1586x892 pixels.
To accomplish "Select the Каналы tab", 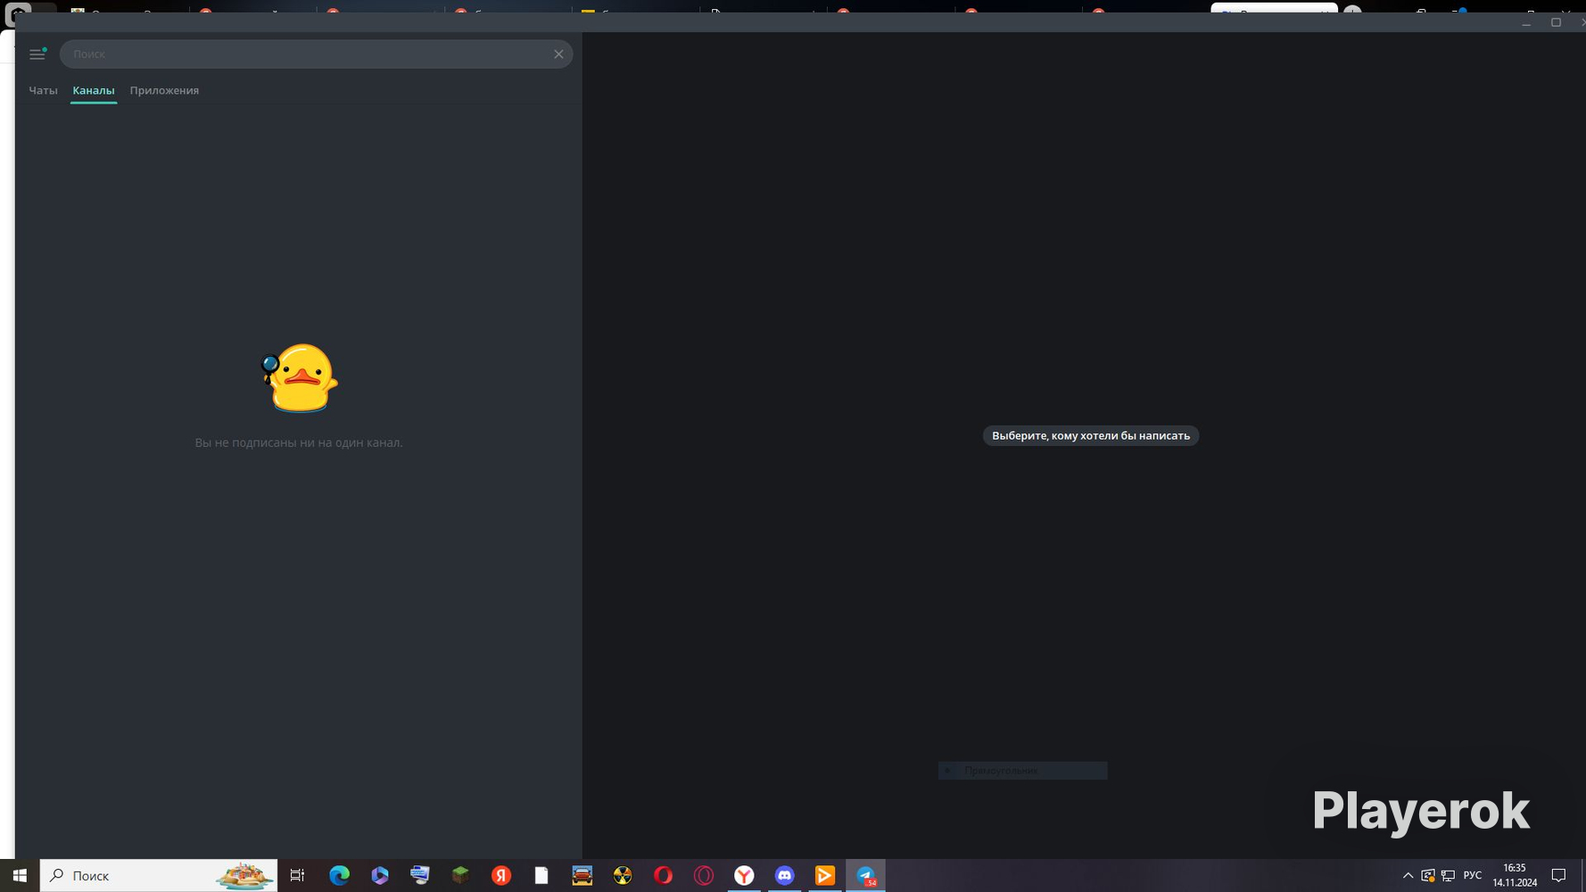I will point(94,90).
